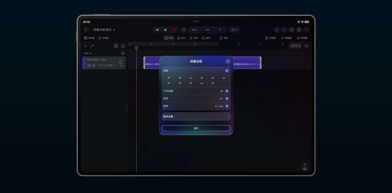The width and height of the screenshot is (392, 193).
Task: Enter fullscreen with the expand icon
Action: [x=306, y=30]
